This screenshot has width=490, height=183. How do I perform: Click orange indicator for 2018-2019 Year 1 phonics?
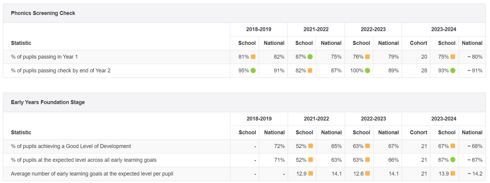(x=253, y=57)
